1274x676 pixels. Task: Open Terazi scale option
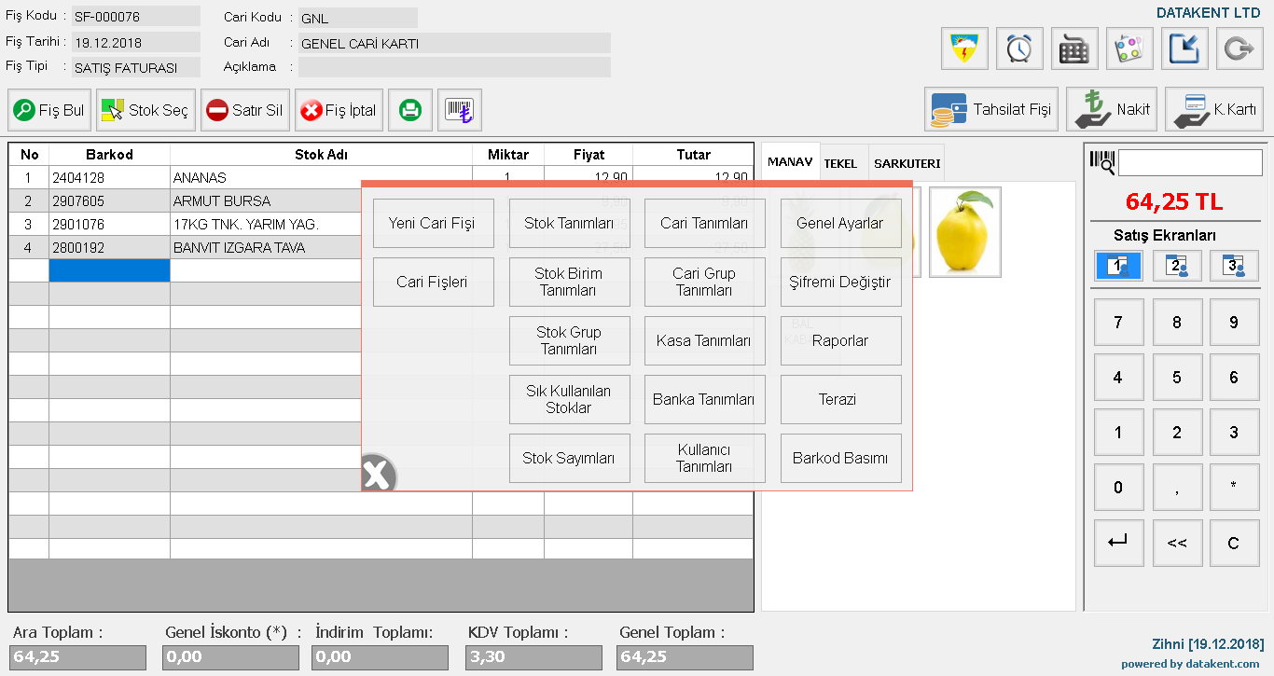(x=840, y=399)
